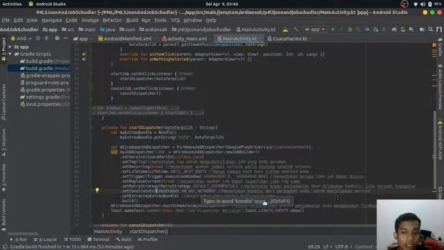The image size is (444, 250).
Task: Open the SDK Manager icon
Action: pos(411,29)
